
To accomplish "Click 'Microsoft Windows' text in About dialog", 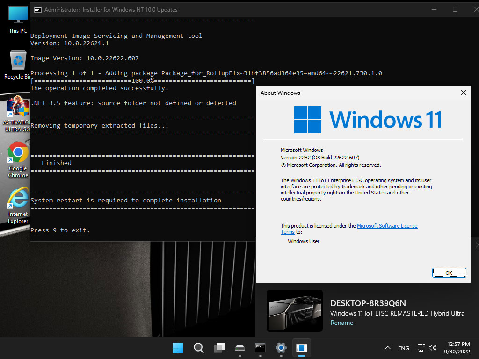I will [302, 150].
